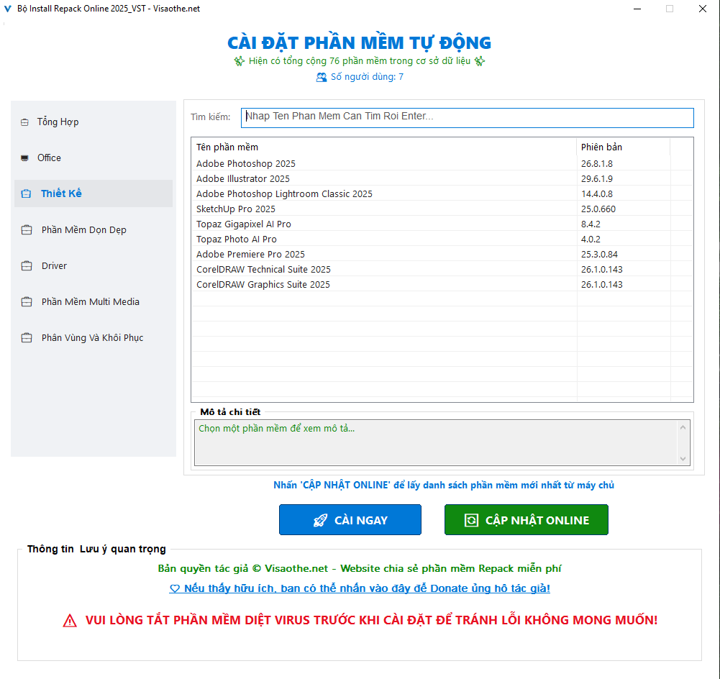Click the description box up scroll arrow
Image resolution: width=720 pixels, height=679 pixels.
[683, 427]
